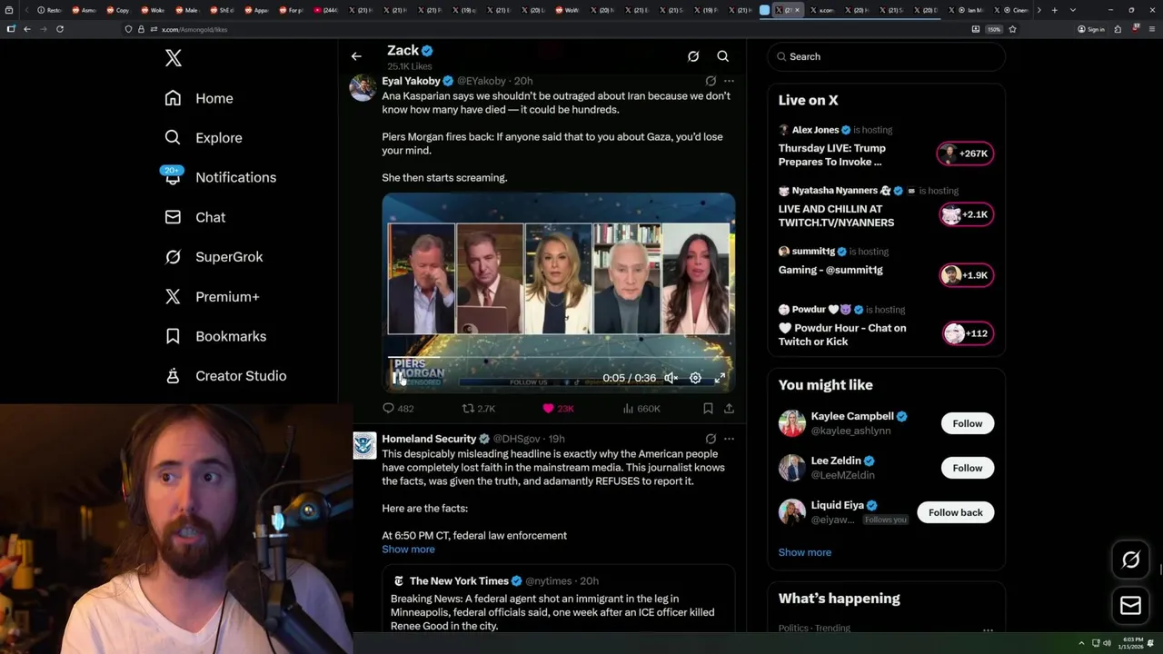Follow back Liquid Eiya
The image size is (1163, 654).
pyautogui.click(x=956, y=512)
